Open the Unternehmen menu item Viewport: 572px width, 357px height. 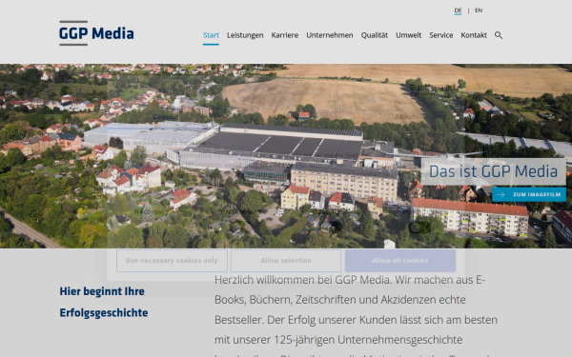[330, 35]
